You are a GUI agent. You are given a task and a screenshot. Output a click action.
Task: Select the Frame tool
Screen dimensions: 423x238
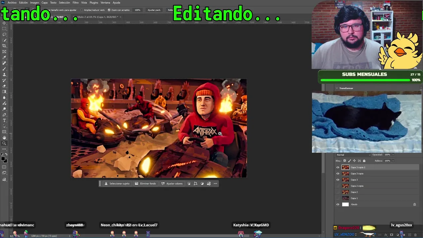click(4, 52)
